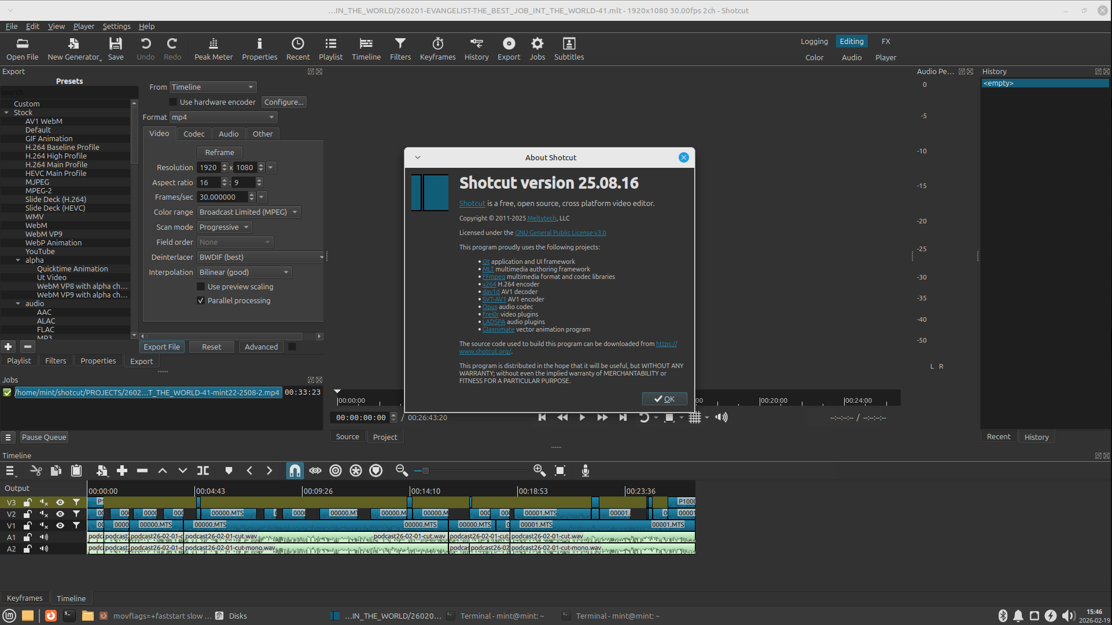The width and height of the screenshot is (1112, 625).
Task: Open the Subtitles panel
Action: pyautogui.click(x=569, y=49)
